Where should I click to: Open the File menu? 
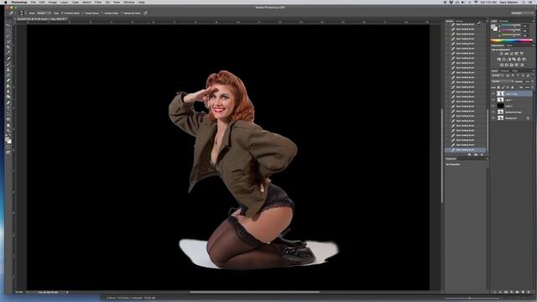tap(33, 2)
